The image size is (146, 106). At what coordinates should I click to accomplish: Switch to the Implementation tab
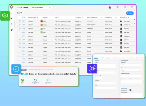pyautogui.click(x=115, y=57)
